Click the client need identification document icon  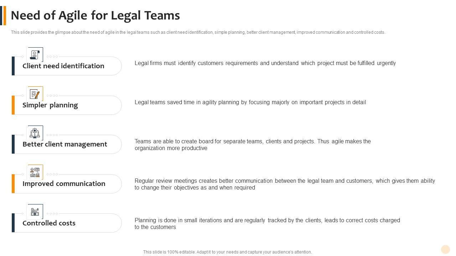coord(35,55)
